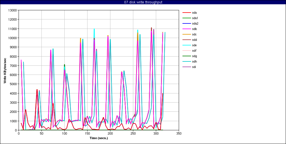Select the sdg legend entry text
The height and width of the screenshot is (144, 286).
(x=194, y=56)
